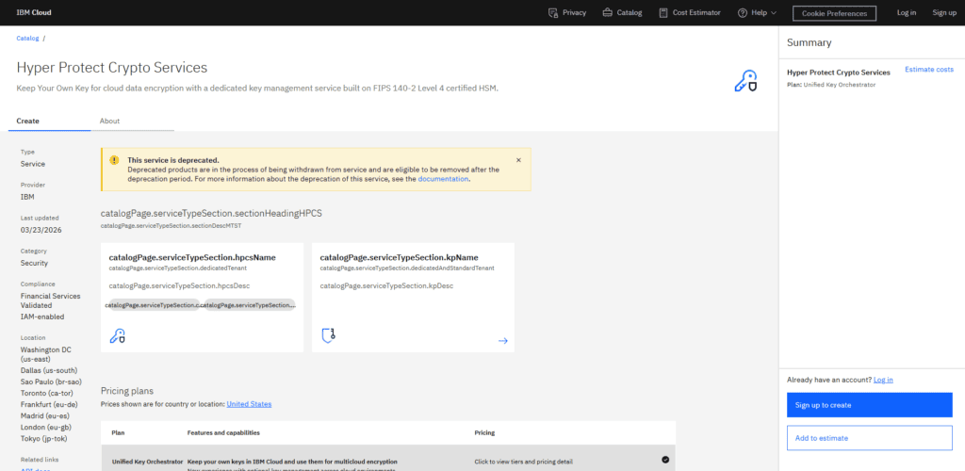The image size is (965, 471).
Task: Select the Unified Key Orchestrator plan row
Action: pos(388,458)
